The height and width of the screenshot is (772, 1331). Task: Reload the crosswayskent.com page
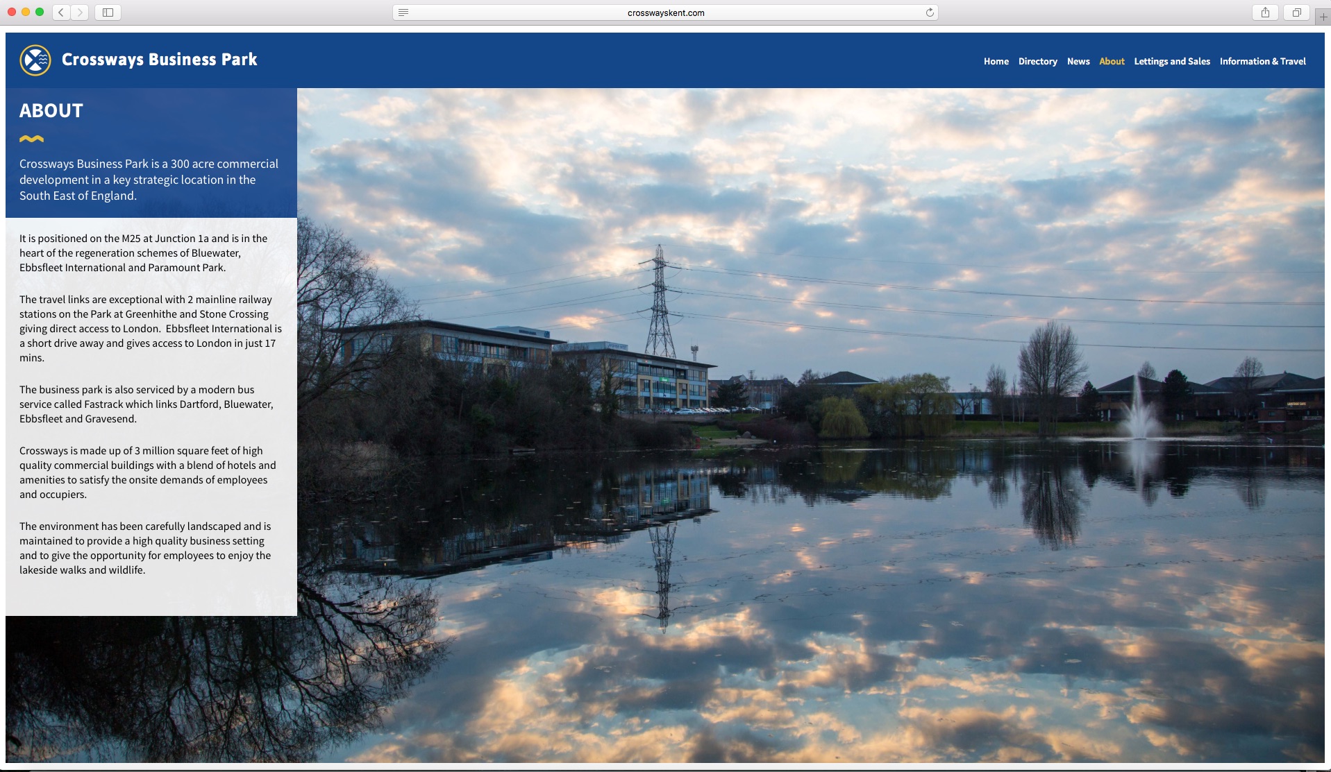tap(930, 12)
